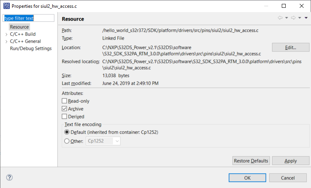Open the back history dropdown arrow
The width and height of the screenshot is (311, 188).
[286, 18]
